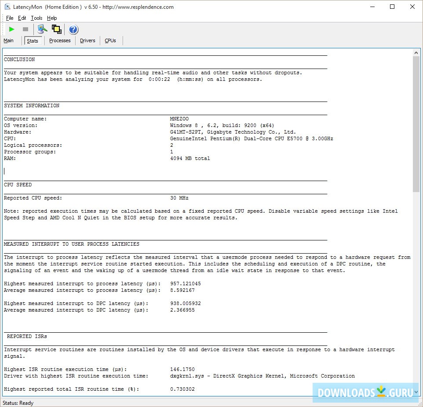Click the reported CPU speed 30 MHz

click(x=179, y=198)
